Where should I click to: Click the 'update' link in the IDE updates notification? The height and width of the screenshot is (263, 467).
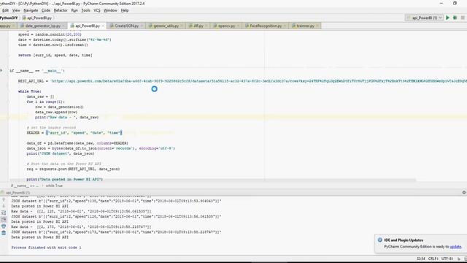455,247
